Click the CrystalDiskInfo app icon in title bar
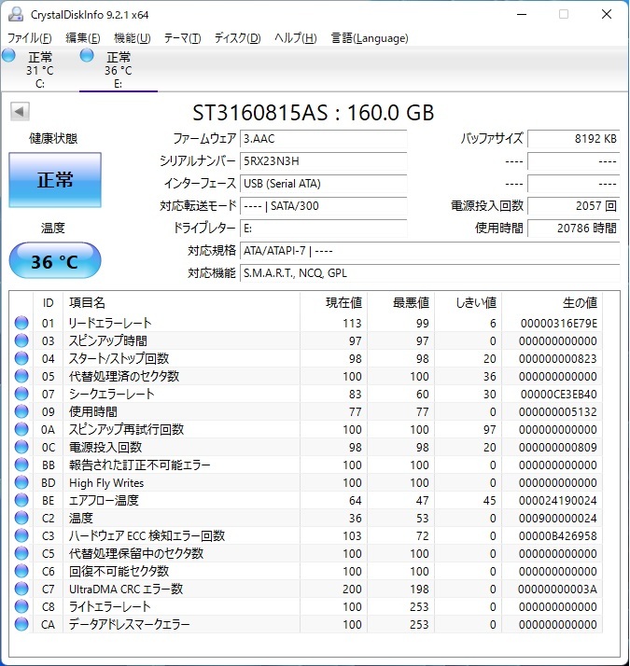 (12, 14)
